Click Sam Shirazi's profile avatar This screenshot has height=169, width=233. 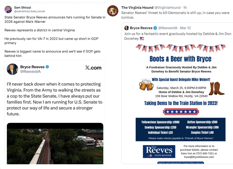(x=8, y=9)
